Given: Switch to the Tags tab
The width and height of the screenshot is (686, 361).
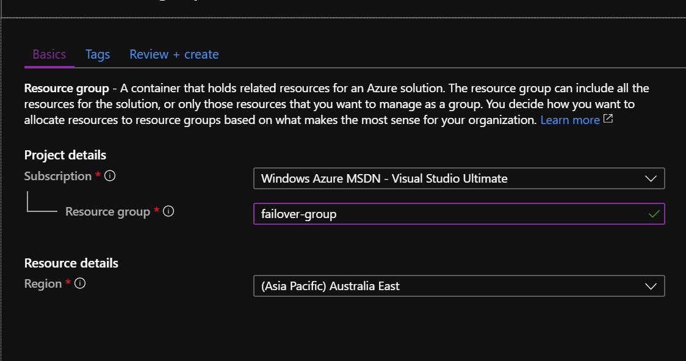Looking at the screenshot, I should pyautogui.click(x=98, y=54).
